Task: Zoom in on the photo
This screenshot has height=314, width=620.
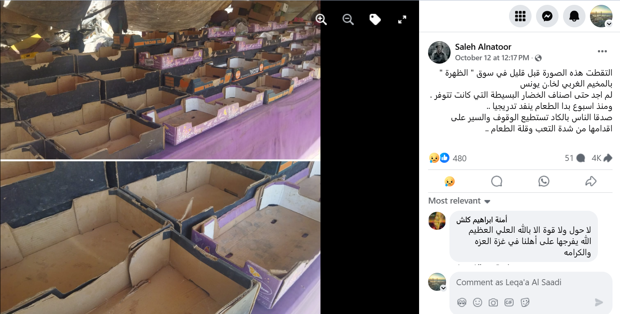Action: (321, 19)
